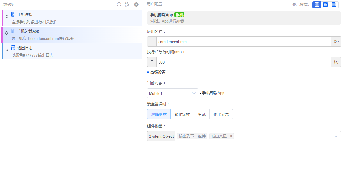Click the 输出到下一组件 tag
This screenshot has height=179, width=344.
[x=192, y=136]
